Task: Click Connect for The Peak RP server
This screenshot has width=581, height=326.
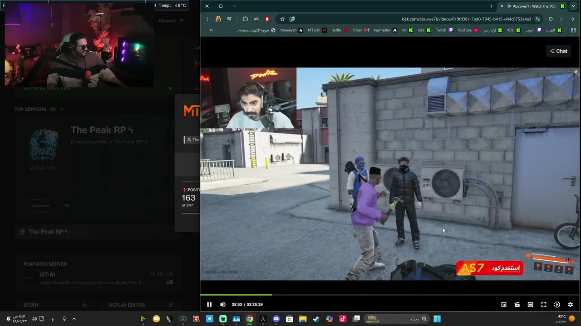Action: pyautogui.click(x=40, y=206)
